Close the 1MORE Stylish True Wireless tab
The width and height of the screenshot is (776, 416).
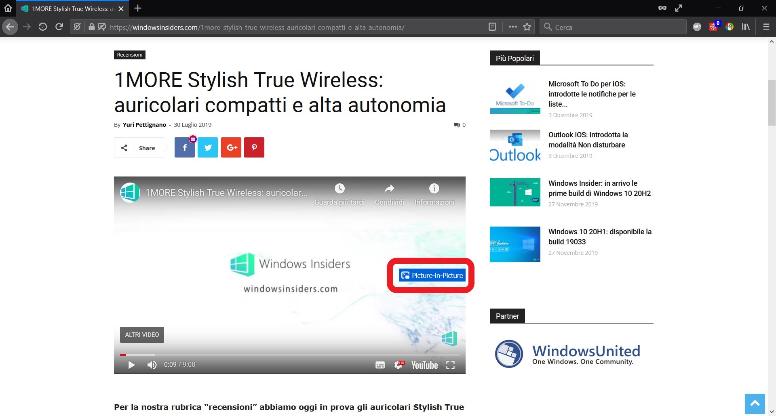click(121, 8)
